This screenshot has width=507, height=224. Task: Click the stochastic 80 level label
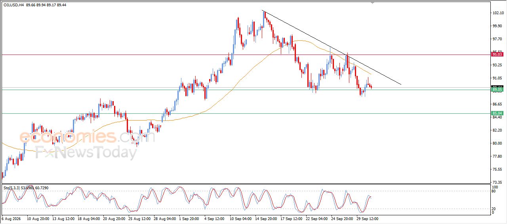tap(494, 192)
